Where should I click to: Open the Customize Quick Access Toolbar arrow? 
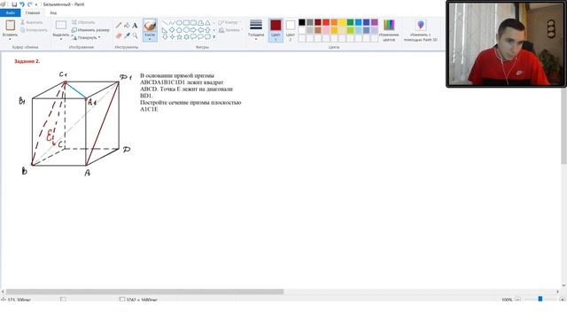pyautogui.click(x=36, y=4)
